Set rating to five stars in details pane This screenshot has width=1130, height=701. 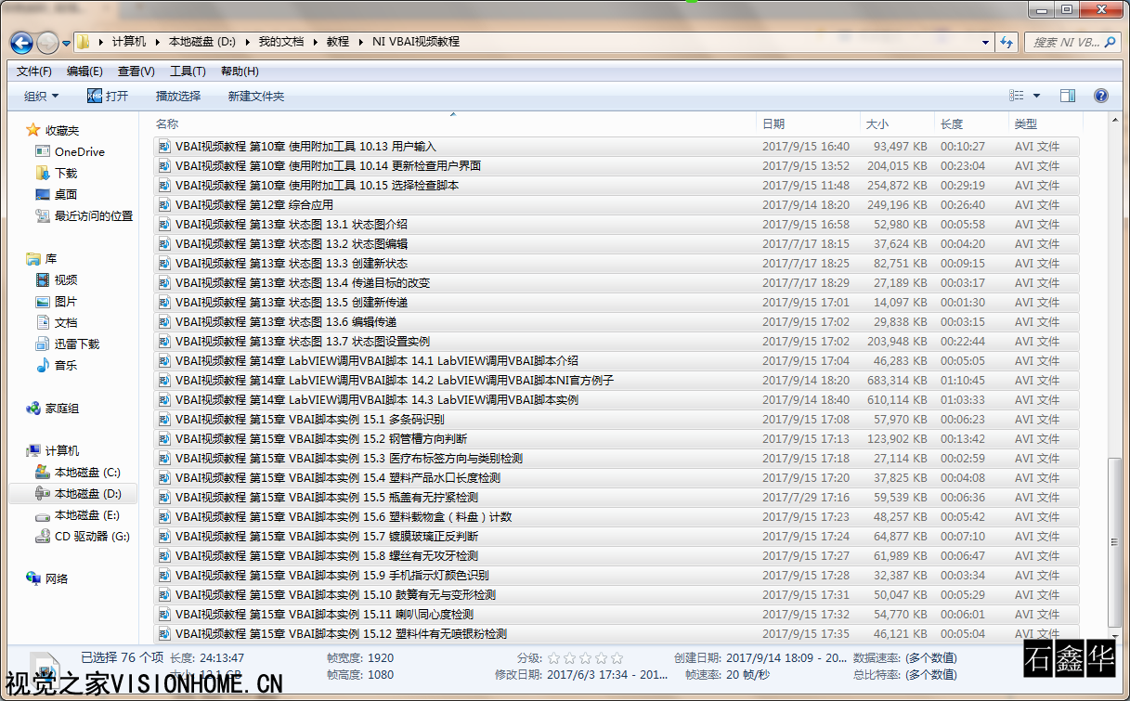pos(617,657)
